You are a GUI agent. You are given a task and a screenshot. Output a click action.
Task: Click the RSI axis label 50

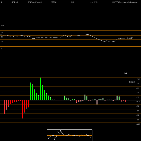(2, 37)
